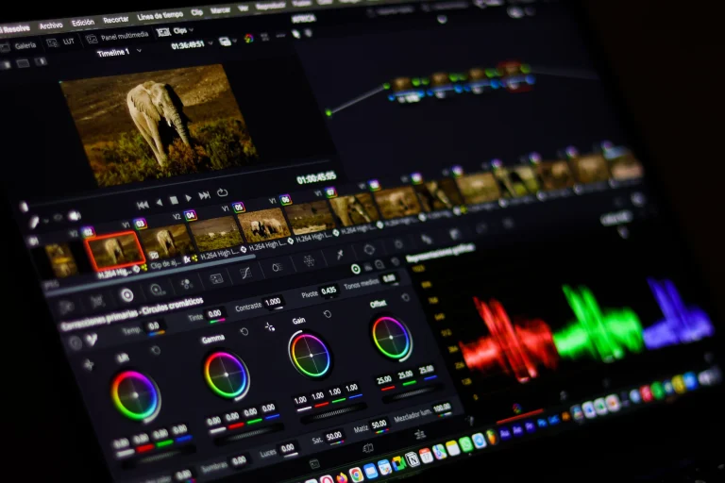Click the Contraste value 1.000
The height and width of the screenshot is (483, 725).
[273, 302]
